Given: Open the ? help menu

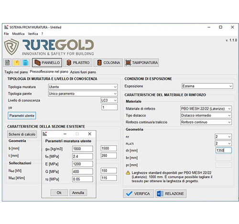Looking at the screenshot, I should [42, 34].
